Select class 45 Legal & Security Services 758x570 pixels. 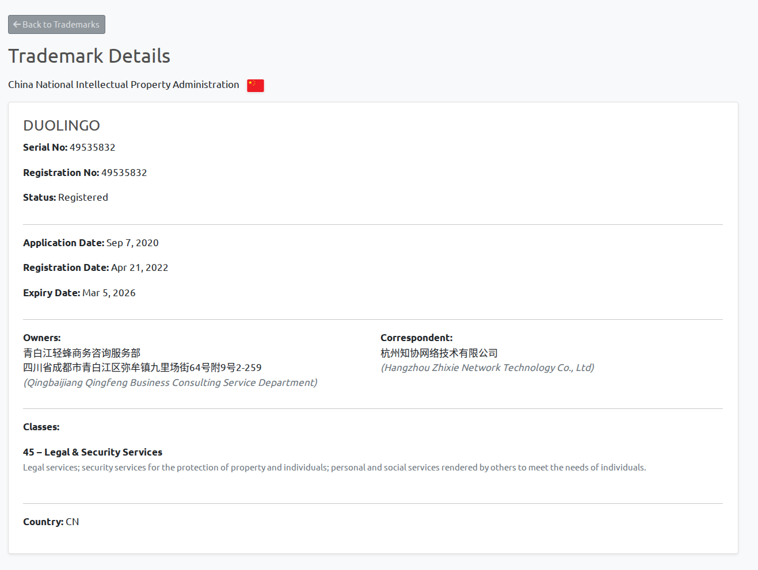click(93, 452)
